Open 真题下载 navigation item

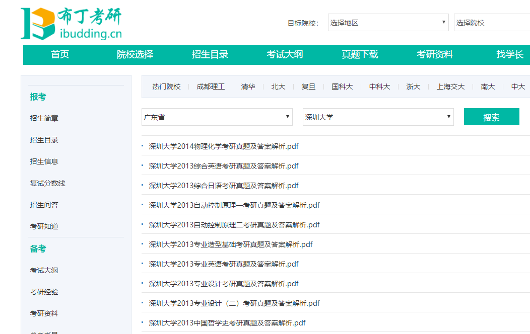tap(360, 54)
